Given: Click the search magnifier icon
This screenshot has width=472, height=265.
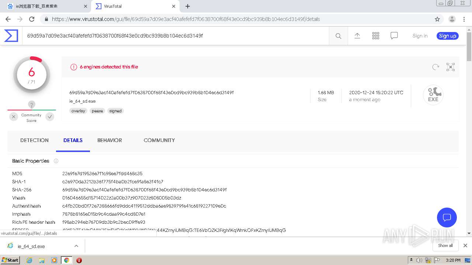Looking at the screenshot, I should (338, 36).
